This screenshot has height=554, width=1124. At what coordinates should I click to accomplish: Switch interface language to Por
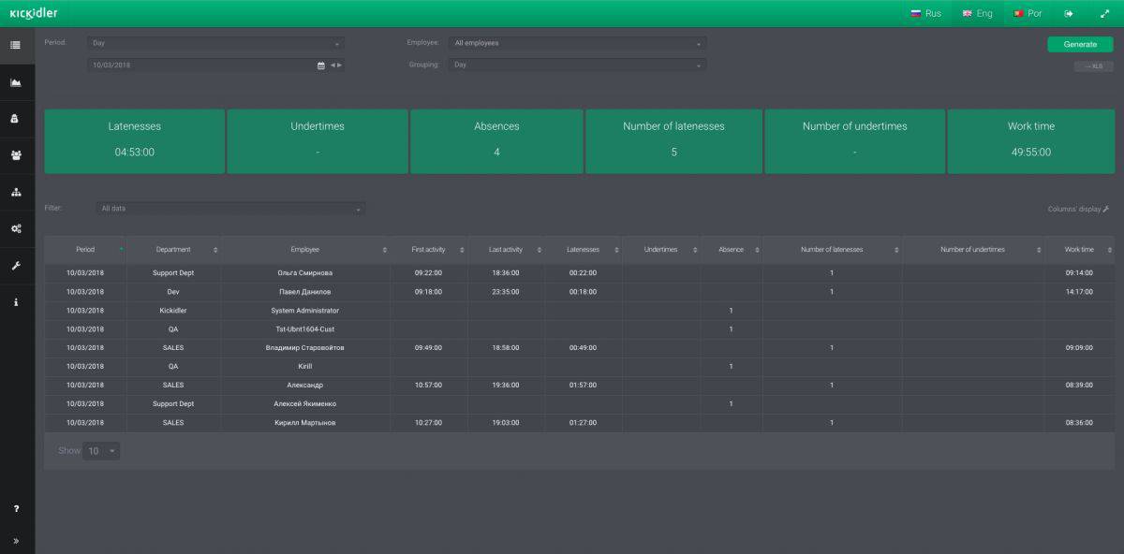coord(1028,13)
